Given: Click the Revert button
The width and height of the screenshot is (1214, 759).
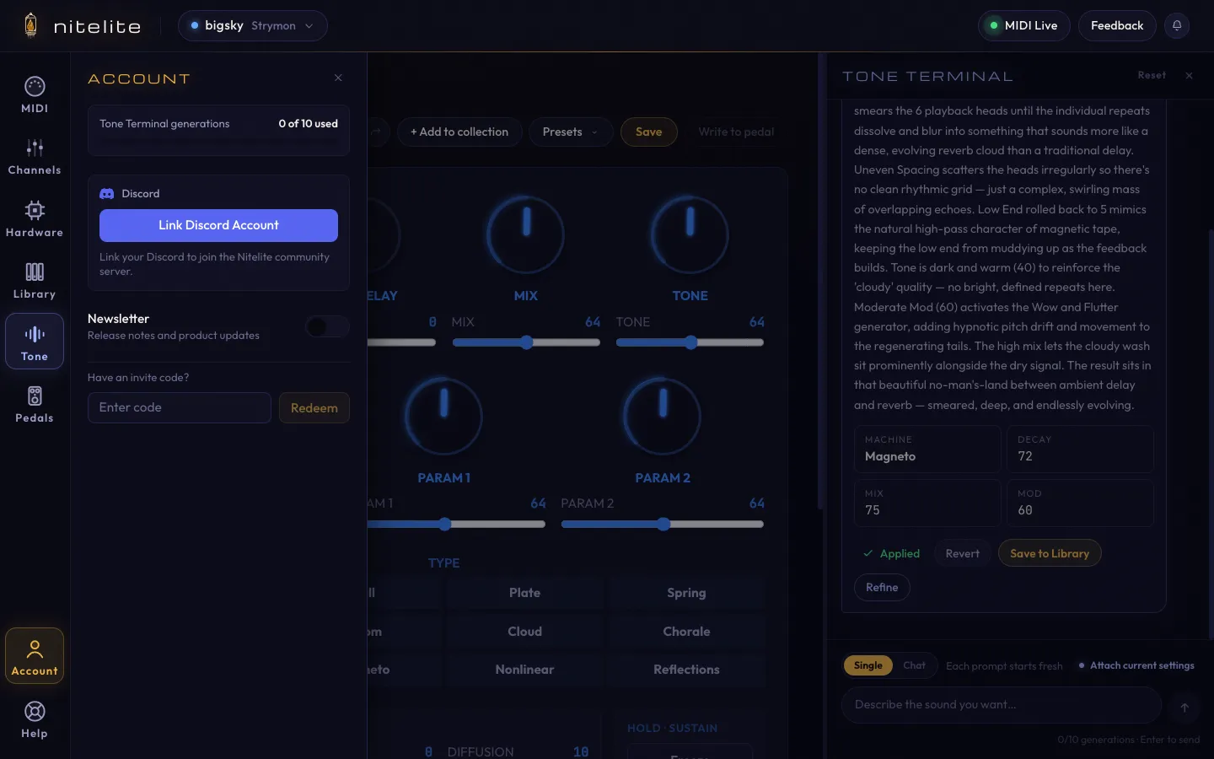Looking at the screenshot, I should [x=962, y=553].
